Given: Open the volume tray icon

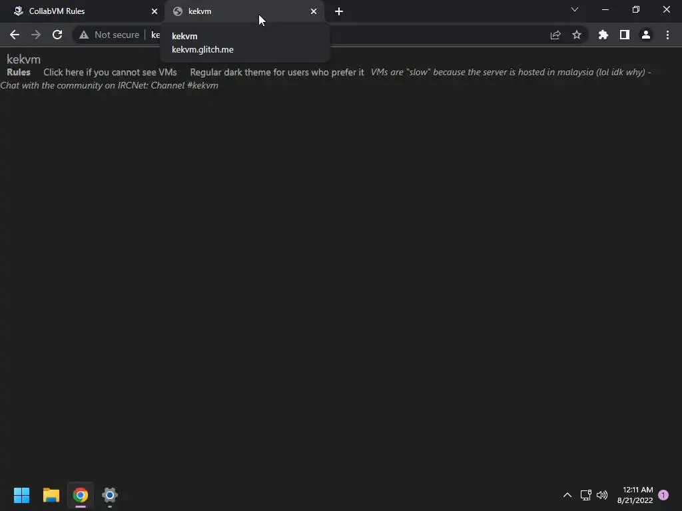Looking at the screenshot, I should coord(602,495).
